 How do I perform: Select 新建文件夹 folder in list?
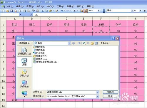[x=40, y=56]
